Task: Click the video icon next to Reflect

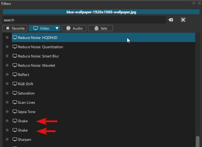Action: coord(15,74)
